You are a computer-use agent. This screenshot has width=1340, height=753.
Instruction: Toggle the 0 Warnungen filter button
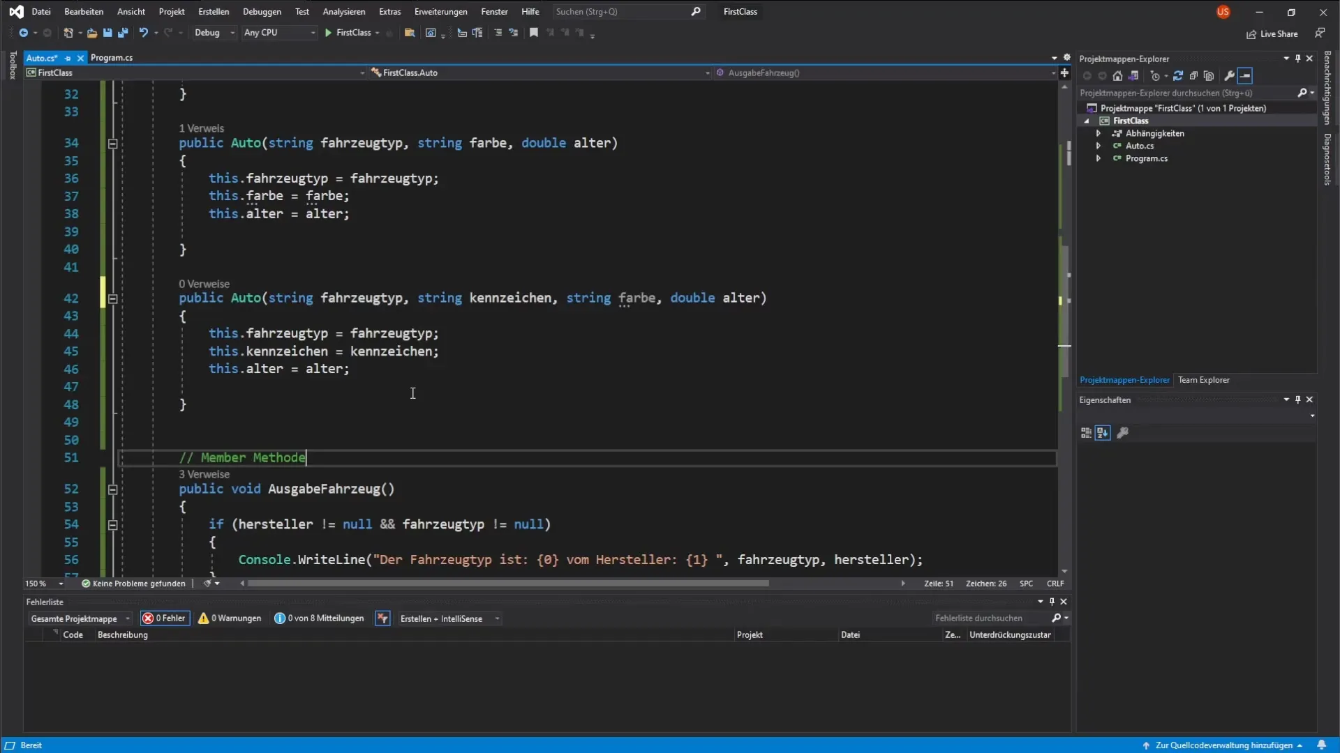coord(230,618)
